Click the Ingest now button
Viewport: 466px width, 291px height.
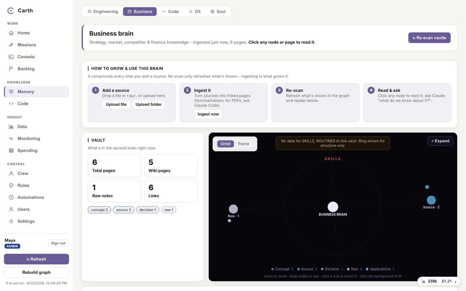click(x=208, y=114)
